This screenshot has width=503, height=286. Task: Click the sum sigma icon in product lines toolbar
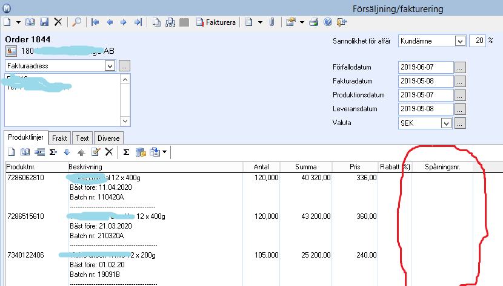coord(127,152)
